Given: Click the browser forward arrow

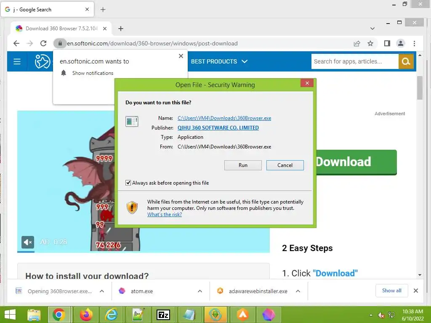Looking at the screenshot, I should tap(30, 43).
